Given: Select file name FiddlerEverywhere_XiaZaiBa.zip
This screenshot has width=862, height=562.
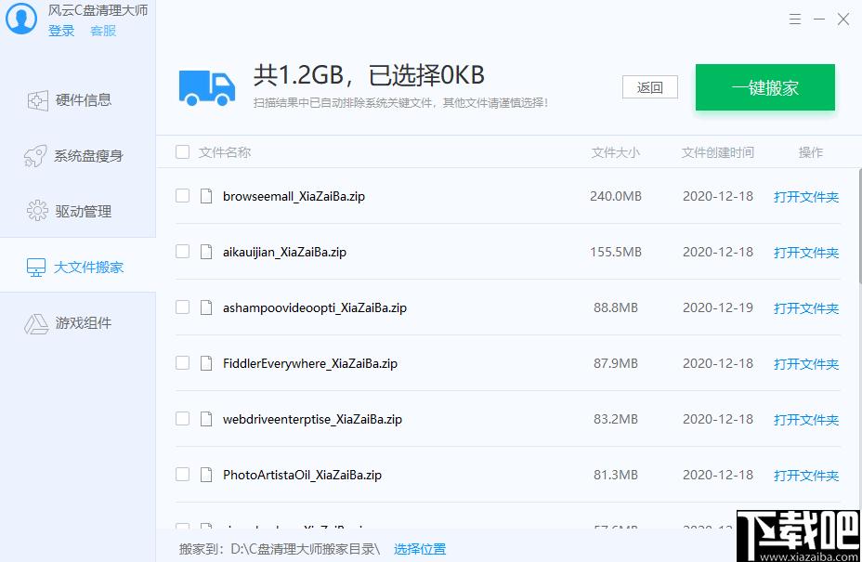Looking at the screenshot, I should (x=310, y=363).
